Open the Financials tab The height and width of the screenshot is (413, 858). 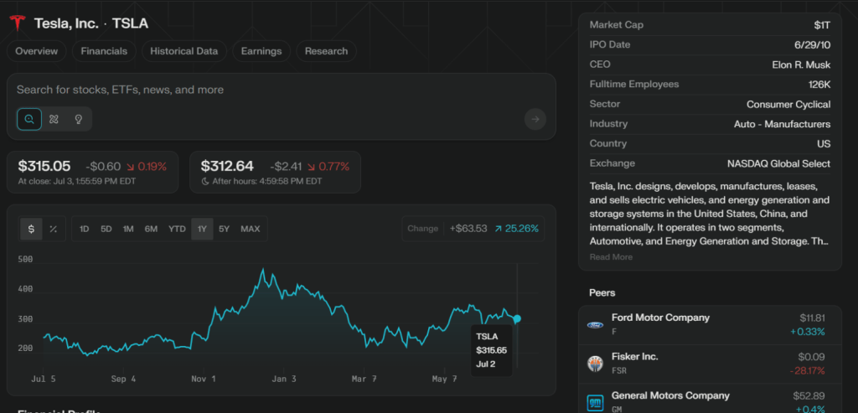(x=104, y=51)
